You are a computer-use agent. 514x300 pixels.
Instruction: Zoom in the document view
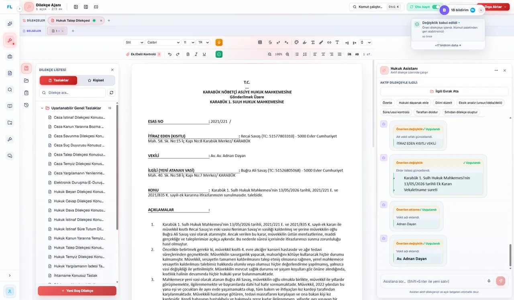[287, 54]
